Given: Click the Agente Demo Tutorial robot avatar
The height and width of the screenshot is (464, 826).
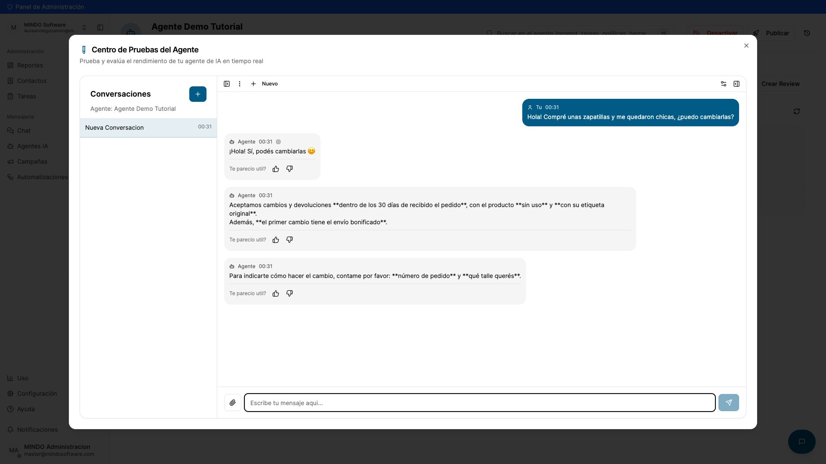Looking at the screenshot, I should [131, 31].
